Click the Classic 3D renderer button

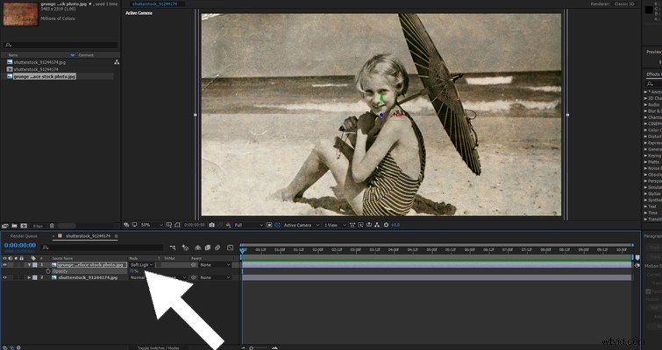click(624, 3)
